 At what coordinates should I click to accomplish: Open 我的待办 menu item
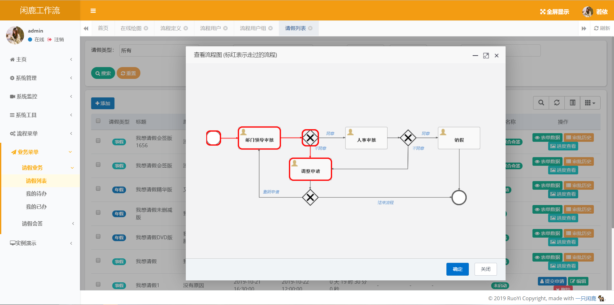(x=36, y=194)
